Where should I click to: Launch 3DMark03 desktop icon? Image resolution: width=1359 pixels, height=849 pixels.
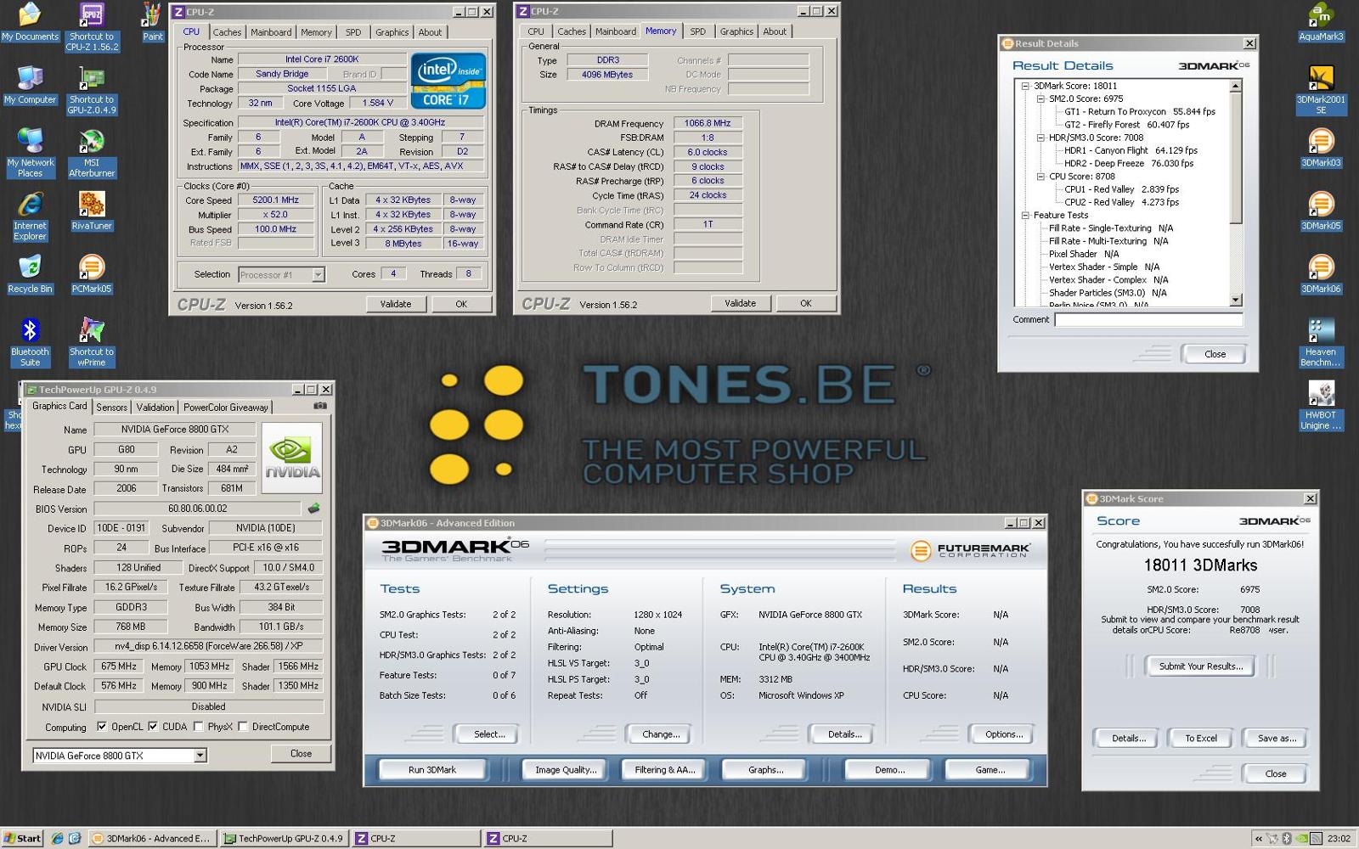(1321, 149)
